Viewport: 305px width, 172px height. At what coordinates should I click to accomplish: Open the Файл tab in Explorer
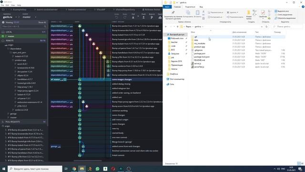pyautogui.click(x=167, y=7)
